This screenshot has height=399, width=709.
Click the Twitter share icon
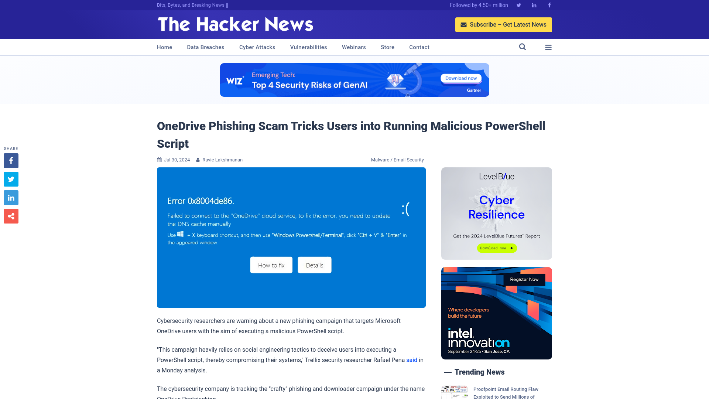[11, 179]
